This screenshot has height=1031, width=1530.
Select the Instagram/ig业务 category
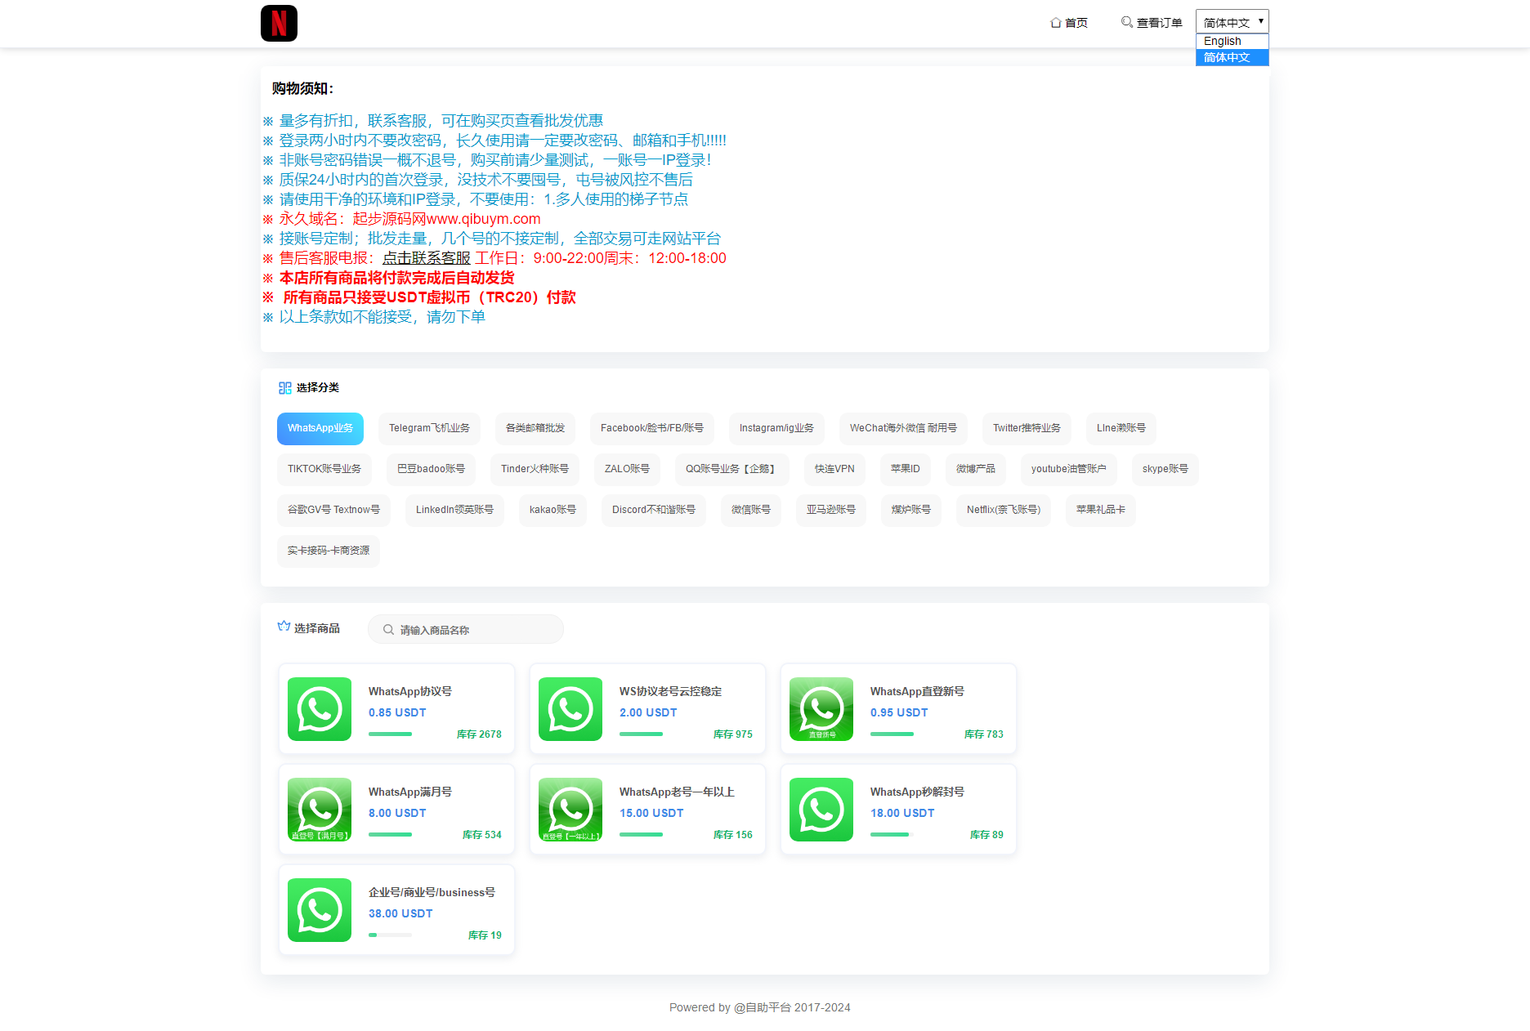click(x=776, y=429)
